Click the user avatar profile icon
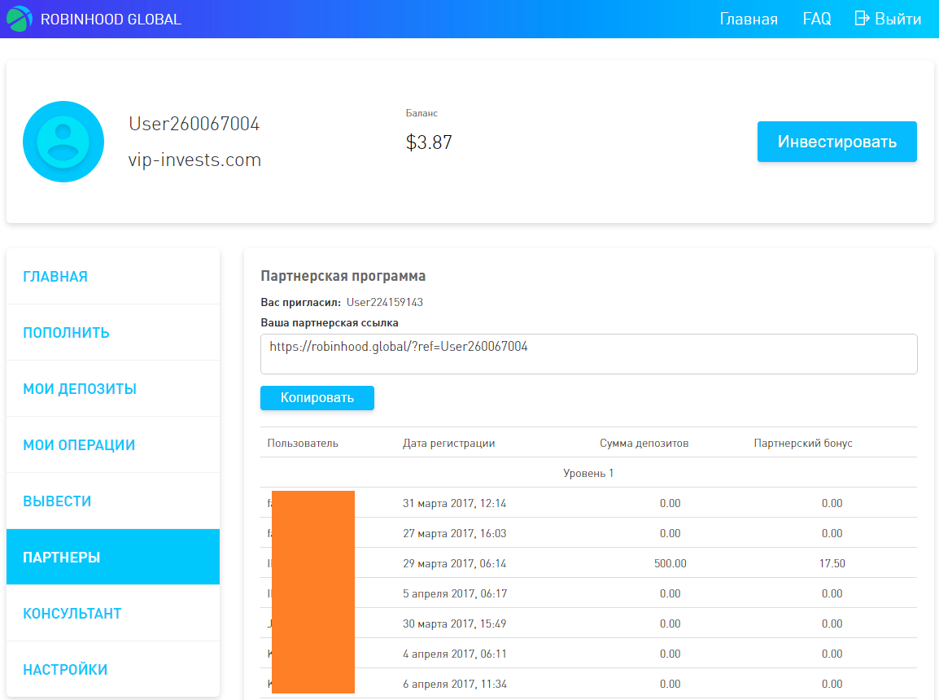 63,142
